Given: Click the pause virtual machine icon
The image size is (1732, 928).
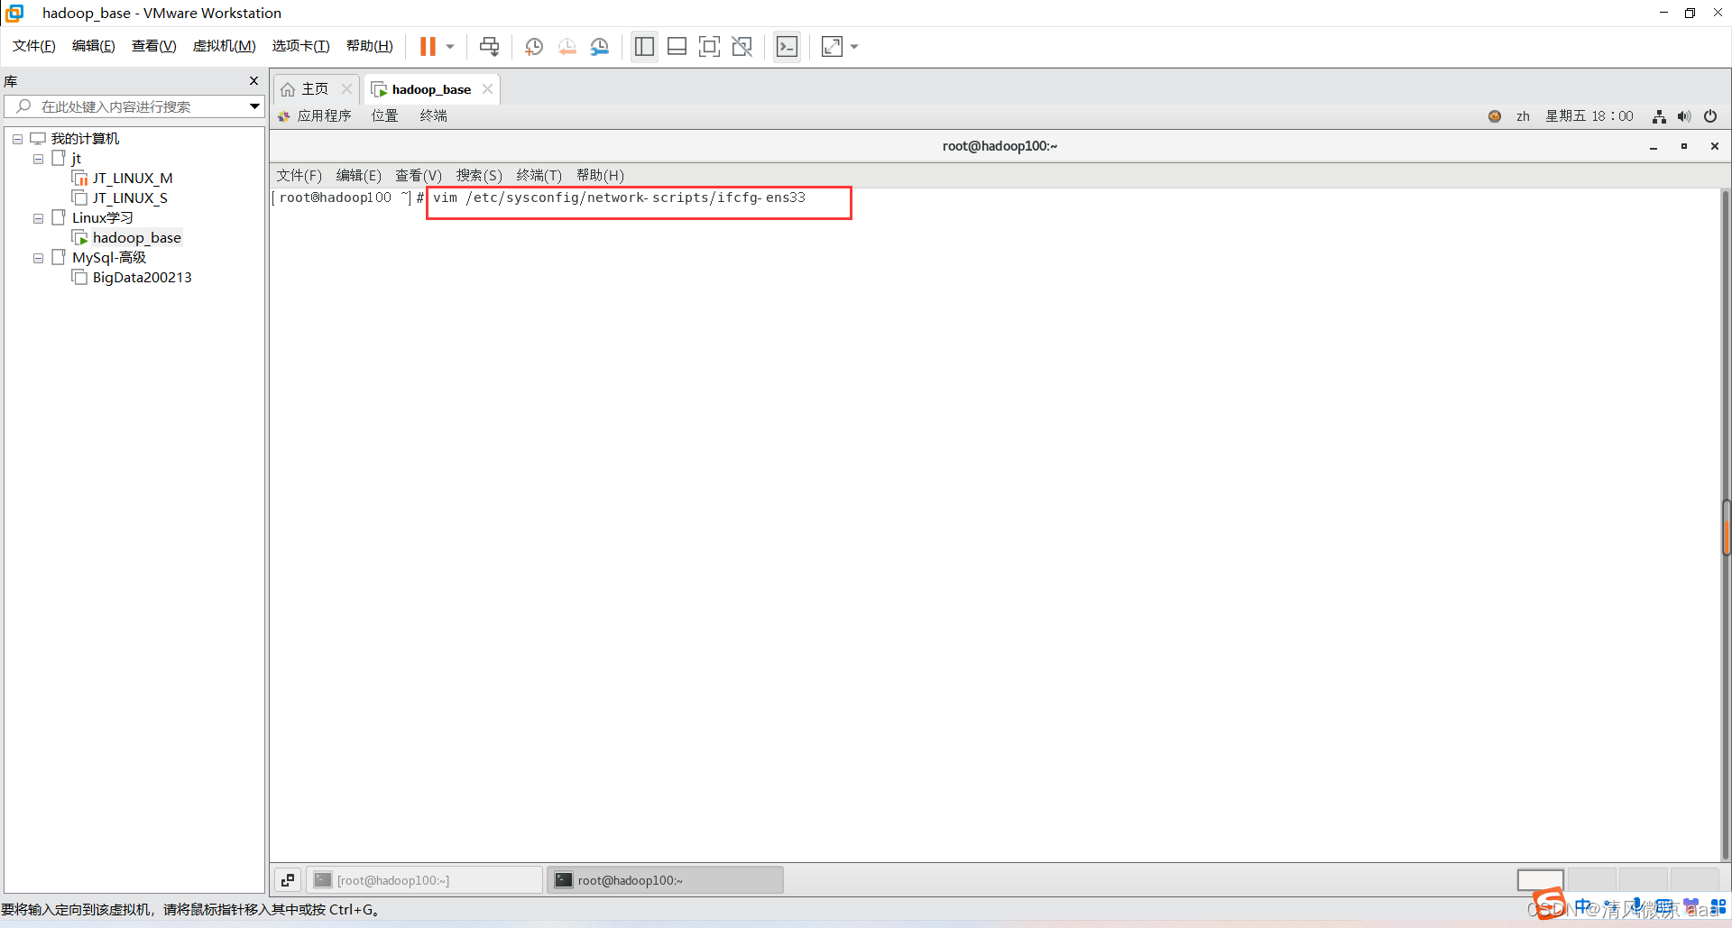Looking at the screenshot, I should tap(428, 46).
